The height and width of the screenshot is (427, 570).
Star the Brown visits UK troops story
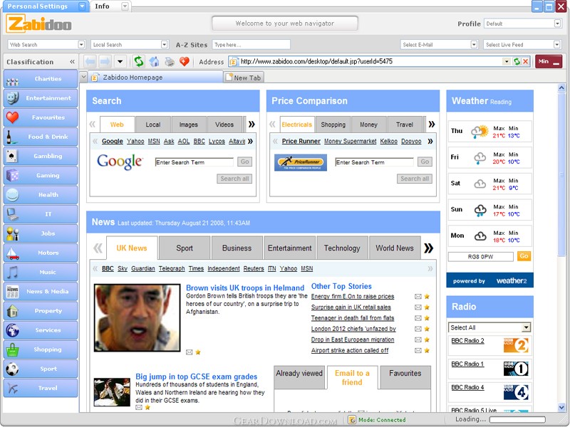(198, 352)
